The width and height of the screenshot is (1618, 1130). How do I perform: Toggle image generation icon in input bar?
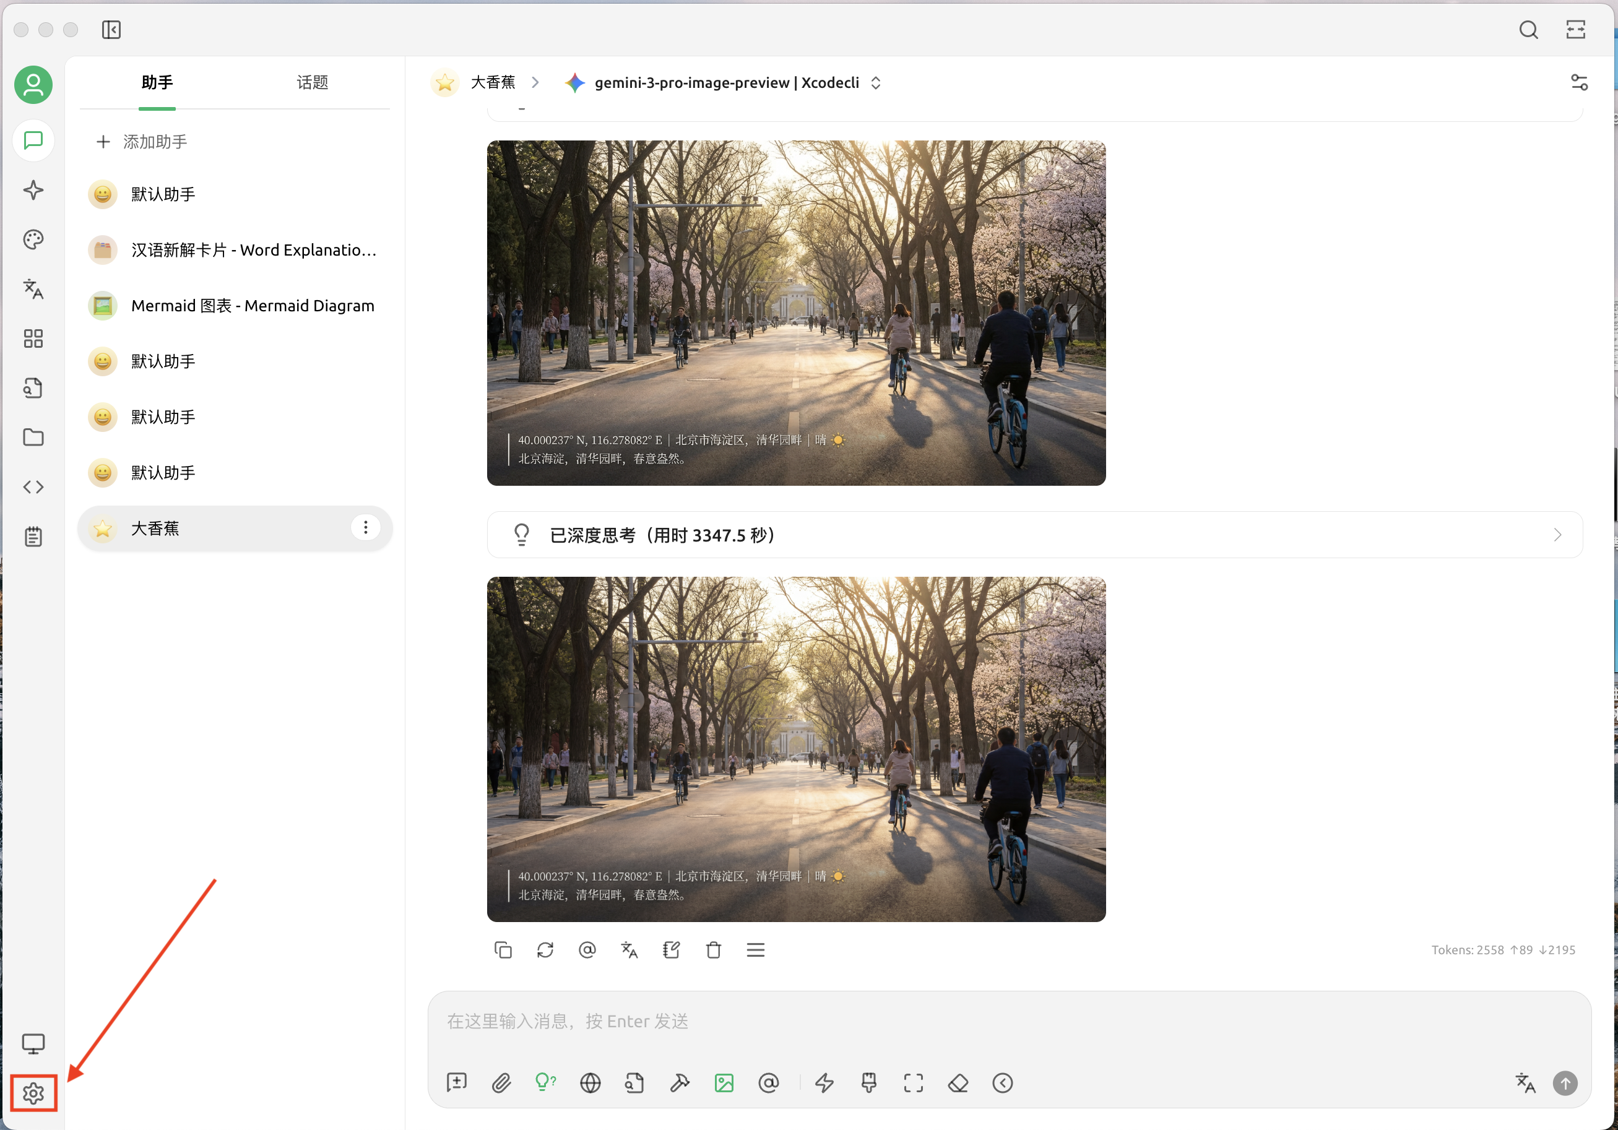click(724, 1082)
